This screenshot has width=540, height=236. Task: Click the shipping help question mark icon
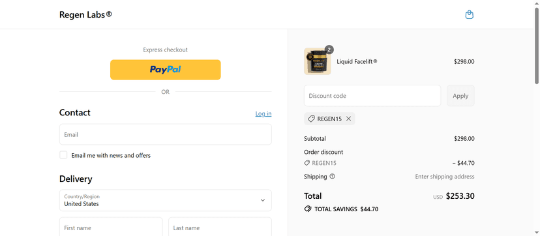pyautogui.click(x=332, y=176)
